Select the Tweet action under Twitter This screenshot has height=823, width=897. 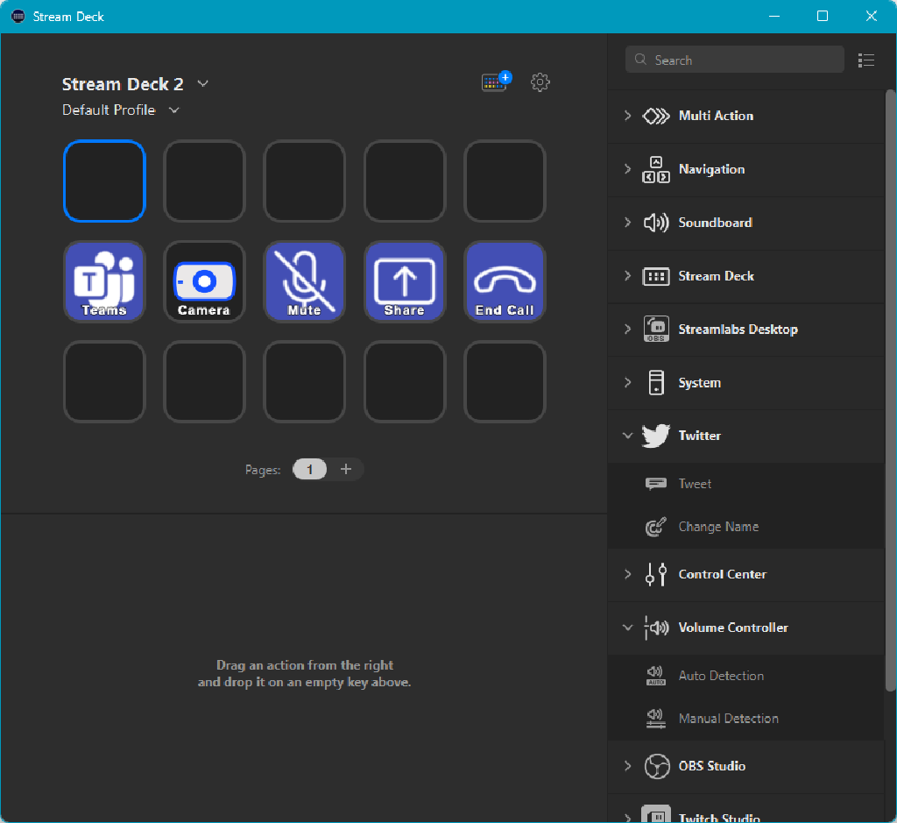tap(695, 483)
